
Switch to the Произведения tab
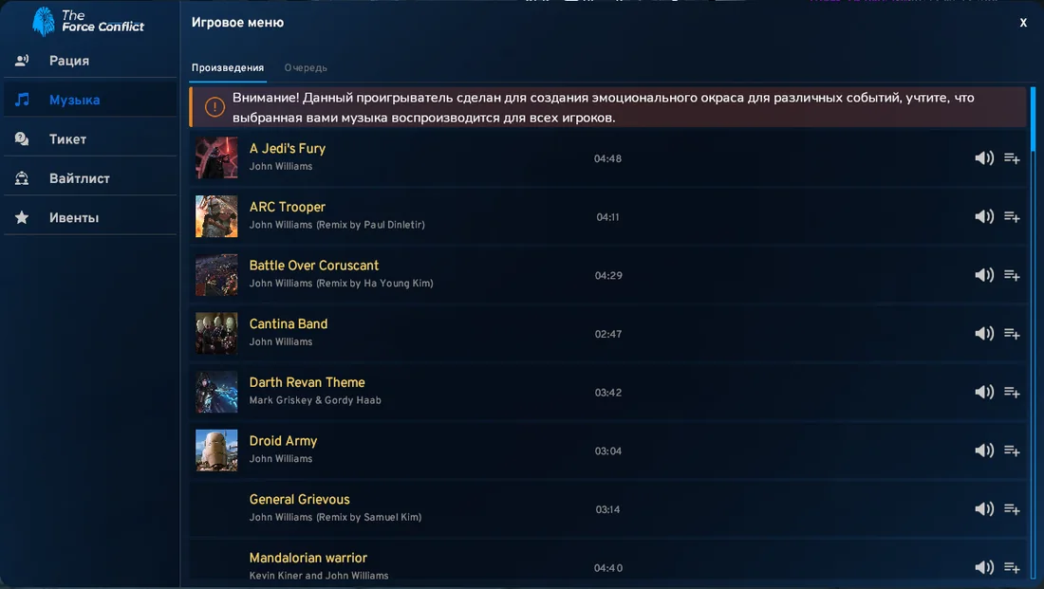[228, 68]
